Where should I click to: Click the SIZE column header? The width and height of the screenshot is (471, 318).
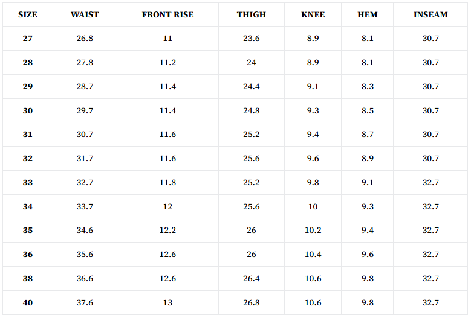pyautogui.click(x=28, y=14)
